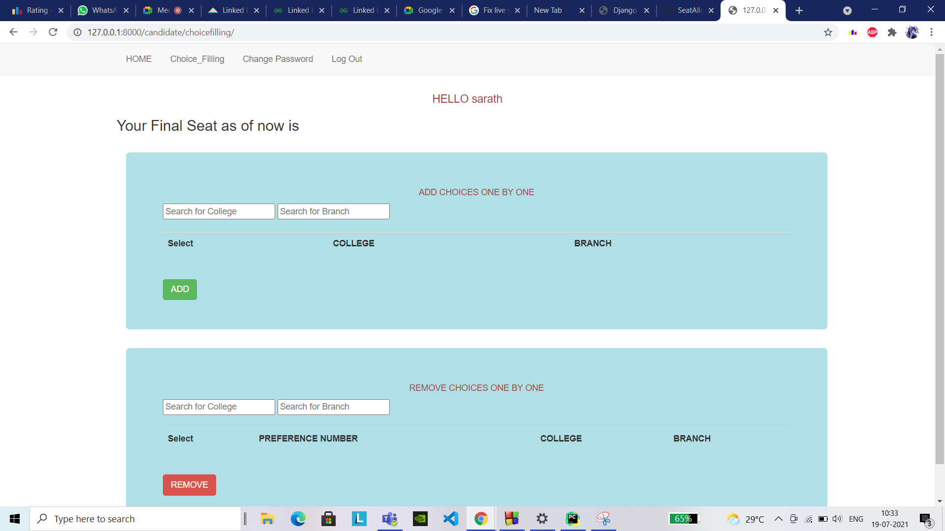Click the volume icon to adjust sound
Image resolution: width=945 pixels, height=531 pixels.
pos(838,519)
